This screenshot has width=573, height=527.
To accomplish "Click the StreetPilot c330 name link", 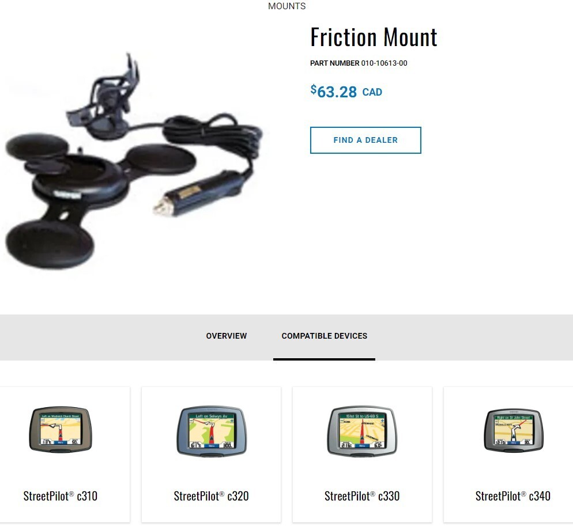I will click(x=362, y=496).
